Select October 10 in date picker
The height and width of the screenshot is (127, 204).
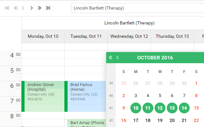[136, 108]
